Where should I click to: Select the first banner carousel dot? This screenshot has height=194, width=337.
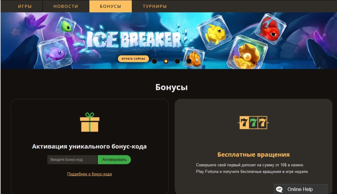[x=154, y=61]
